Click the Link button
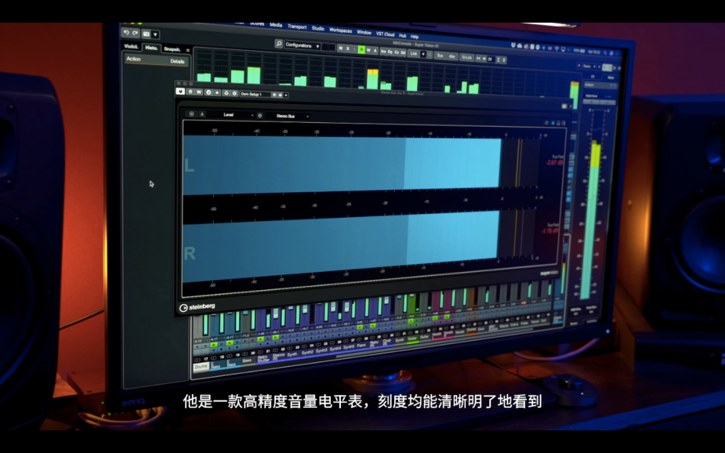Screen dimensions: 725x453 [x=414, y=54]
